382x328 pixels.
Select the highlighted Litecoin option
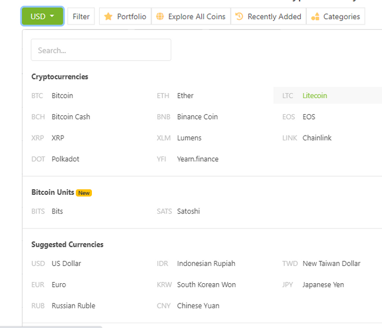(x=315, y=96)
